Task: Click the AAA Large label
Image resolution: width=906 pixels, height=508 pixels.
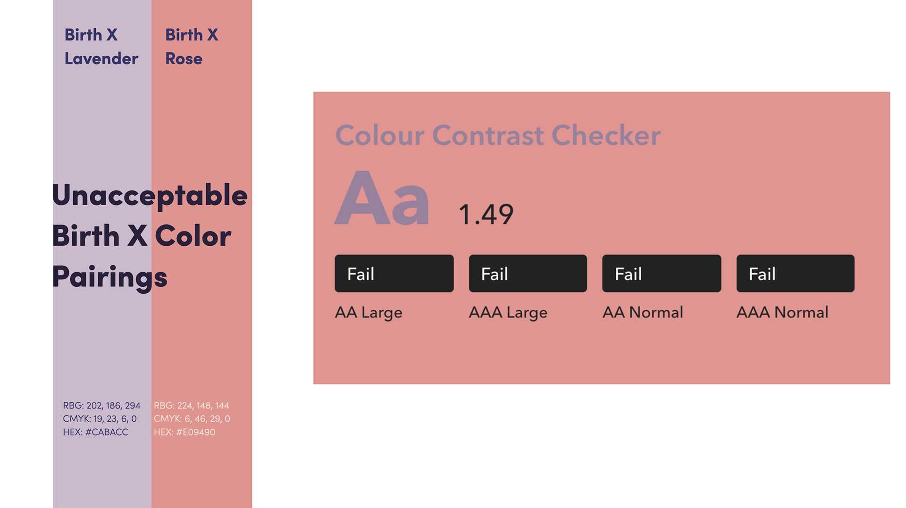Action: [x=508, y=313]
